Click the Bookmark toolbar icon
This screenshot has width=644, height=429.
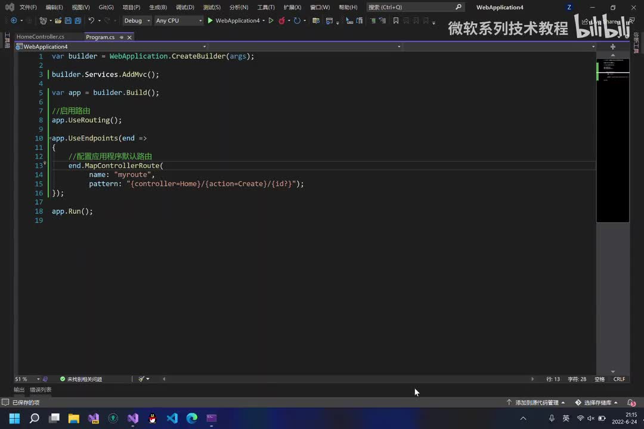(x=396, y=20)
